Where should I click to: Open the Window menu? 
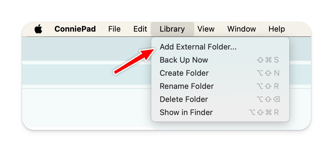click(x=242, y=29)
